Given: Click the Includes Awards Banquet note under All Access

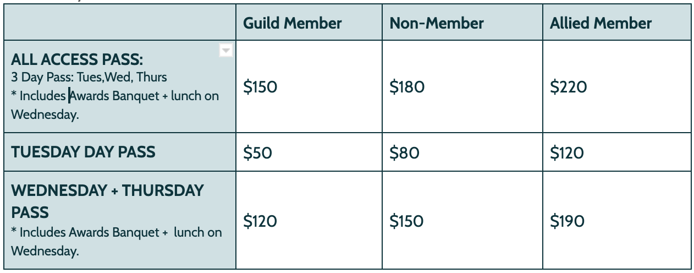Looking at the screenshot, I should 115,105.
